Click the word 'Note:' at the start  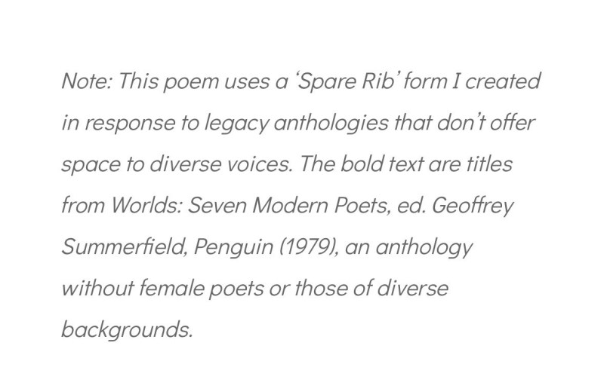point(85,81)
